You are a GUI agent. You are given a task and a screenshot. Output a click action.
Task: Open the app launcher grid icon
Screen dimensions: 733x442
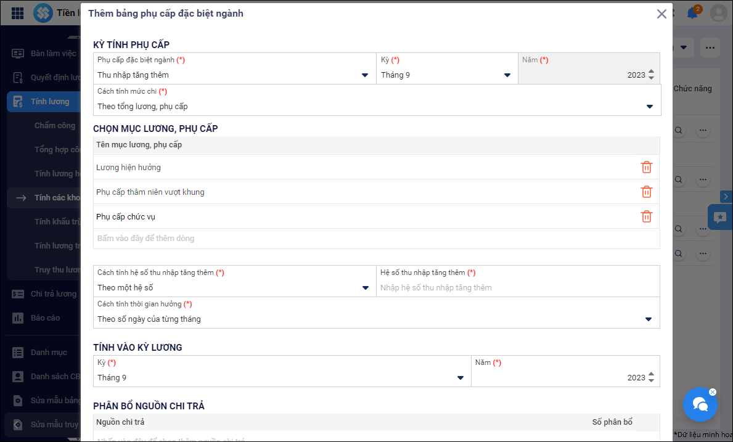[x=18, y=13]
